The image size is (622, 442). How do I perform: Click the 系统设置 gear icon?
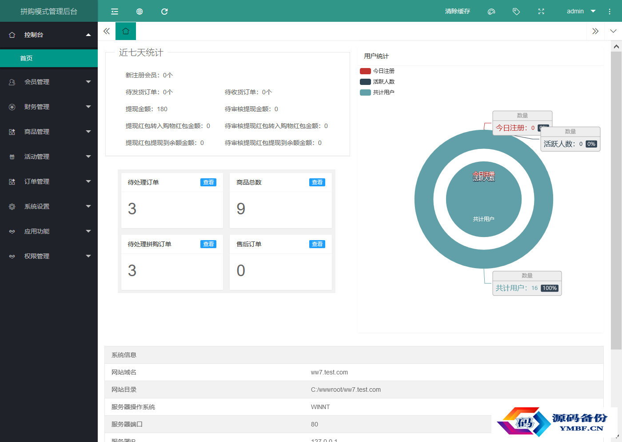click(x=12, y=206)
